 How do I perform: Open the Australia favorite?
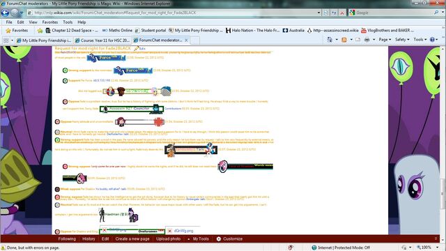point(293,30)
